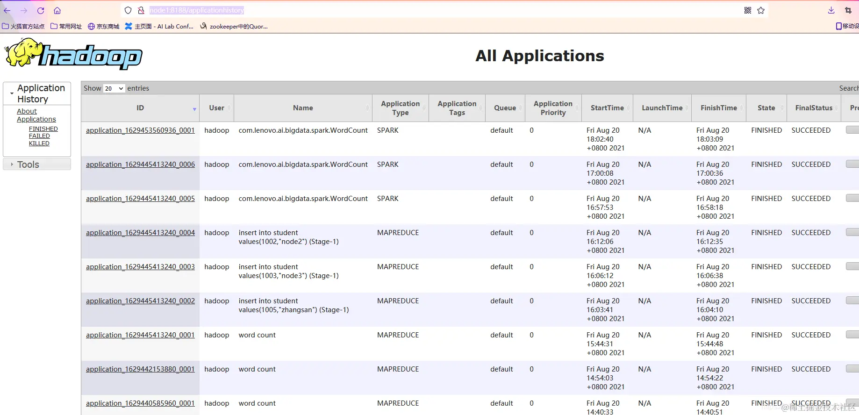Sort by Application Tags column header
859x415 pixels.
pyautogui.click(x=457, y=108)
